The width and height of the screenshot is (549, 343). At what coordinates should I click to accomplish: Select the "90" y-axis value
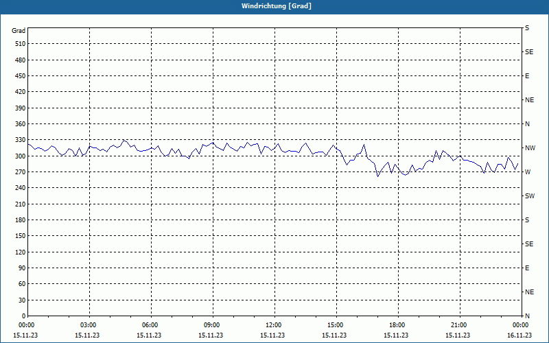point(22,268)
